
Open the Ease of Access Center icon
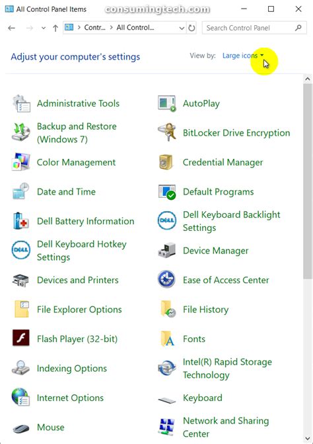coord(166,279)
